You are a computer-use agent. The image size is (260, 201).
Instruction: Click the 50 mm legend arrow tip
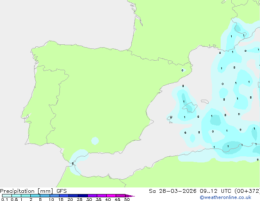pyautogui.click(x=130, y=196)
